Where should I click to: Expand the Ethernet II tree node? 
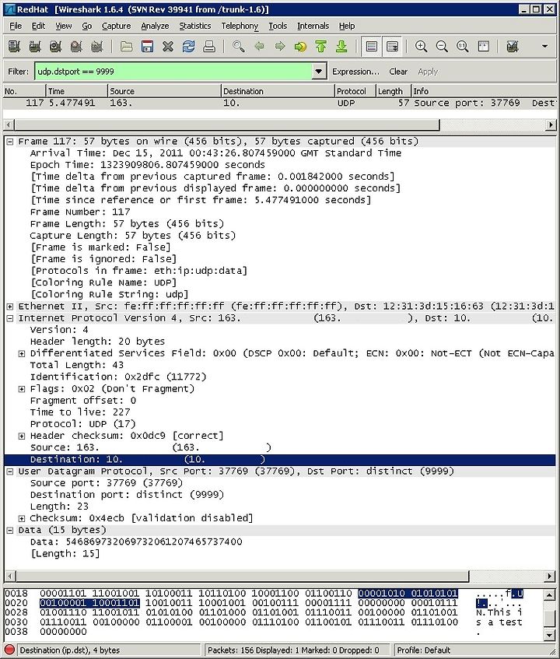10,307
